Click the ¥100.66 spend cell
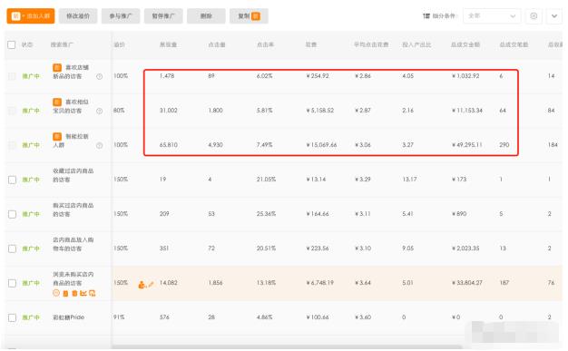 pyautogui.click(x=318, y=317)
